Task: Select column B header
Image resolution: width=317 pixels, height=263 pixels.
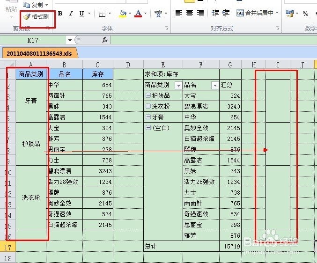Action: tap(64, 65)
